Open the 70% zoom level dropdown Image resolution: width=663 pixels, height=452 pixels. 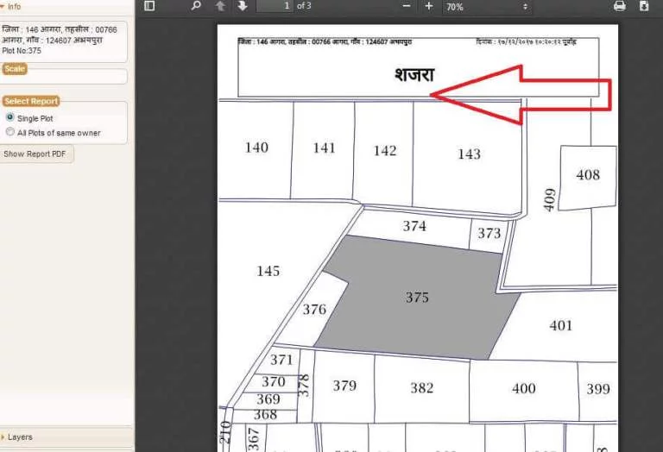pyautogui.click(x=487, y=7)
